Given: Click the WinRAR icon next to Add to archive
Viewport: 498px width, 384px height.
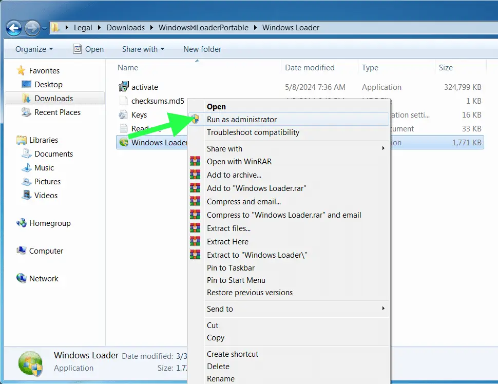Looking at the screenshot, I should [x=196, y=175].
